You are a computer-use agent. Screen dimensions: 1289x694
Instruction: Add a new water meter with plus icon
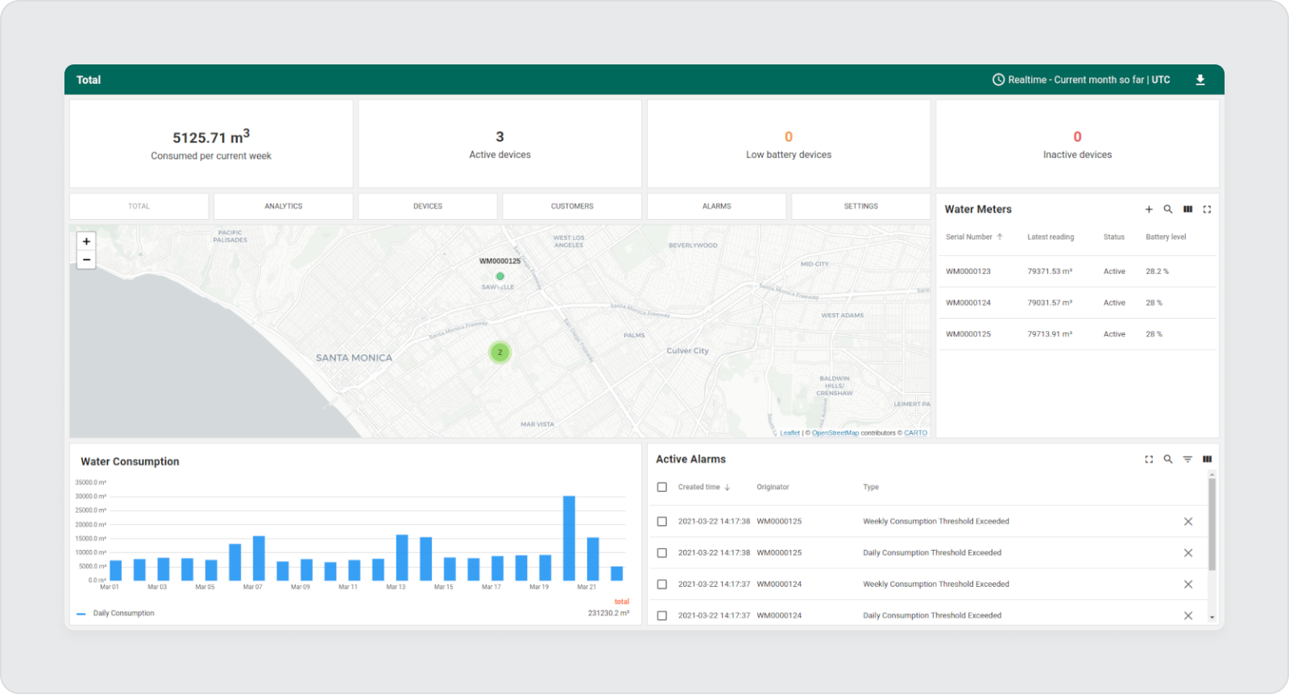(1149, 209)
